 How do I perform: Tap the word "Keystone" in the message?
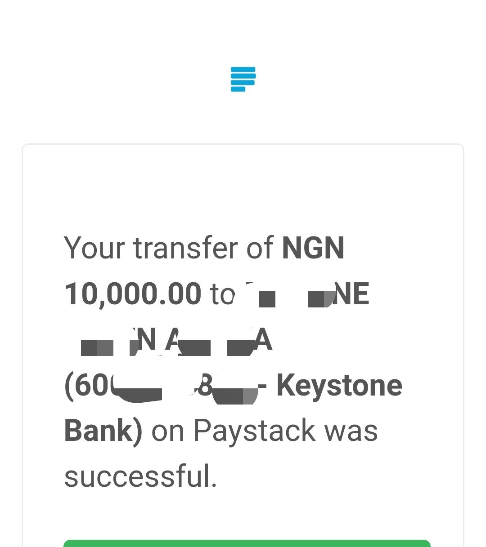(339, 386)
